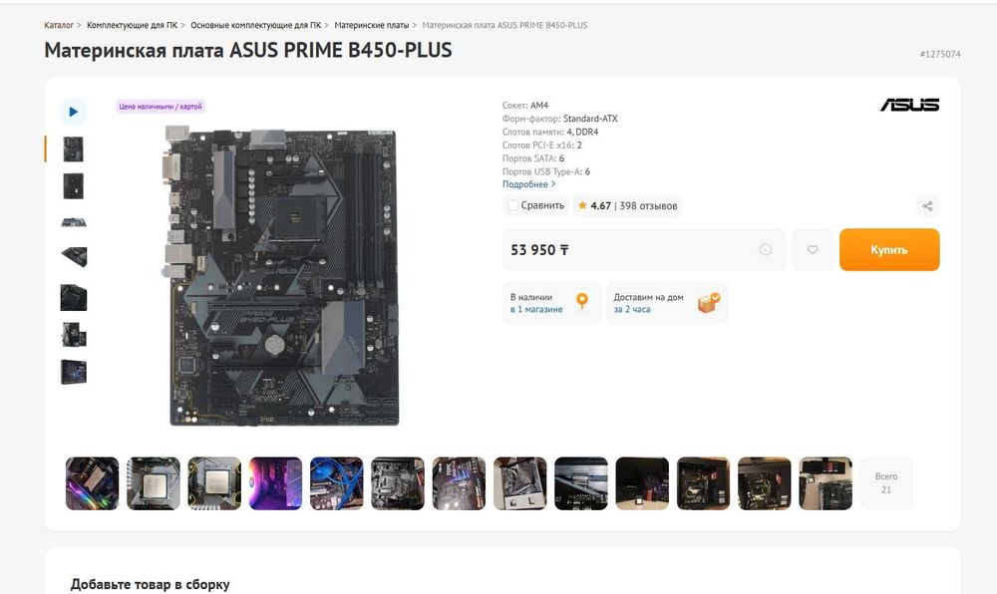
Task: Open the 398 отзывов reviews link
Action: (649, 206)
